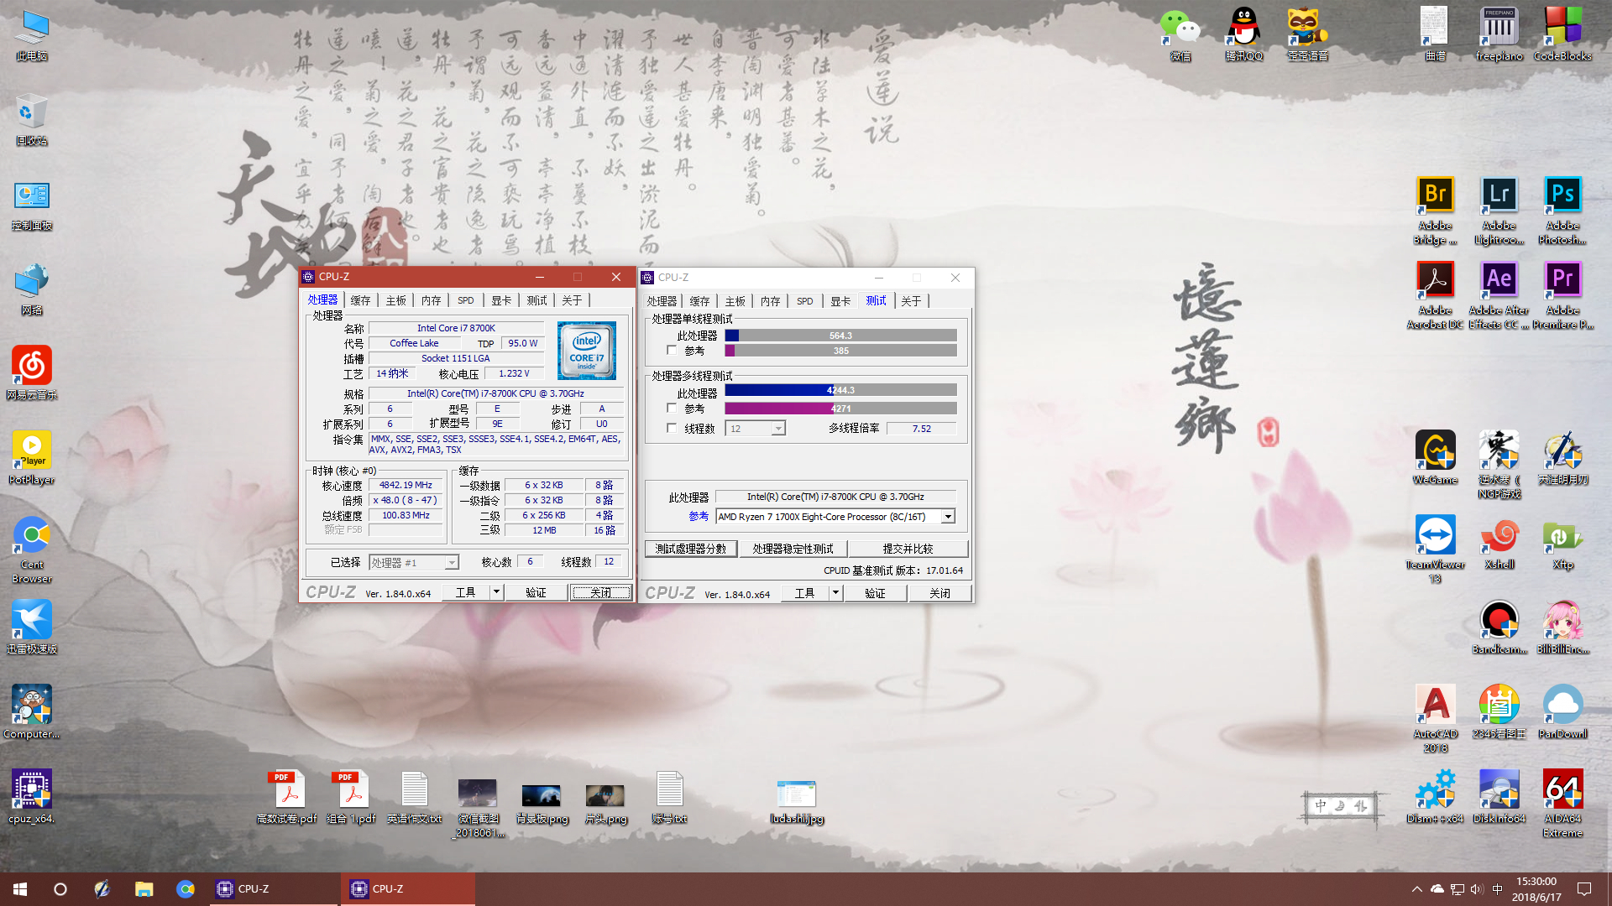The height and width of the screenshot is (906, 1612).
Task: Launch Cent Browser shortcut
Action: coord(32,549)
